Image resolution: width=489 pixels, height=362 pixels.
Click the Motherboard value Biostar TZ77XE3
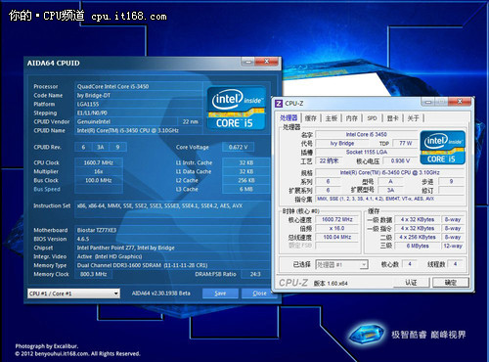[x=172, y=230]
